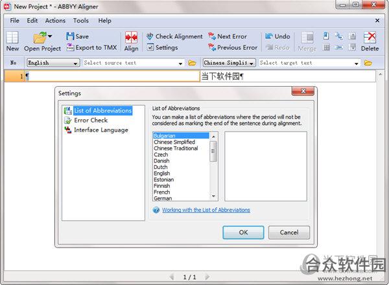Click the grayed Redo icon
Screen dimensions: 389x285
click(x=269, y=47)
